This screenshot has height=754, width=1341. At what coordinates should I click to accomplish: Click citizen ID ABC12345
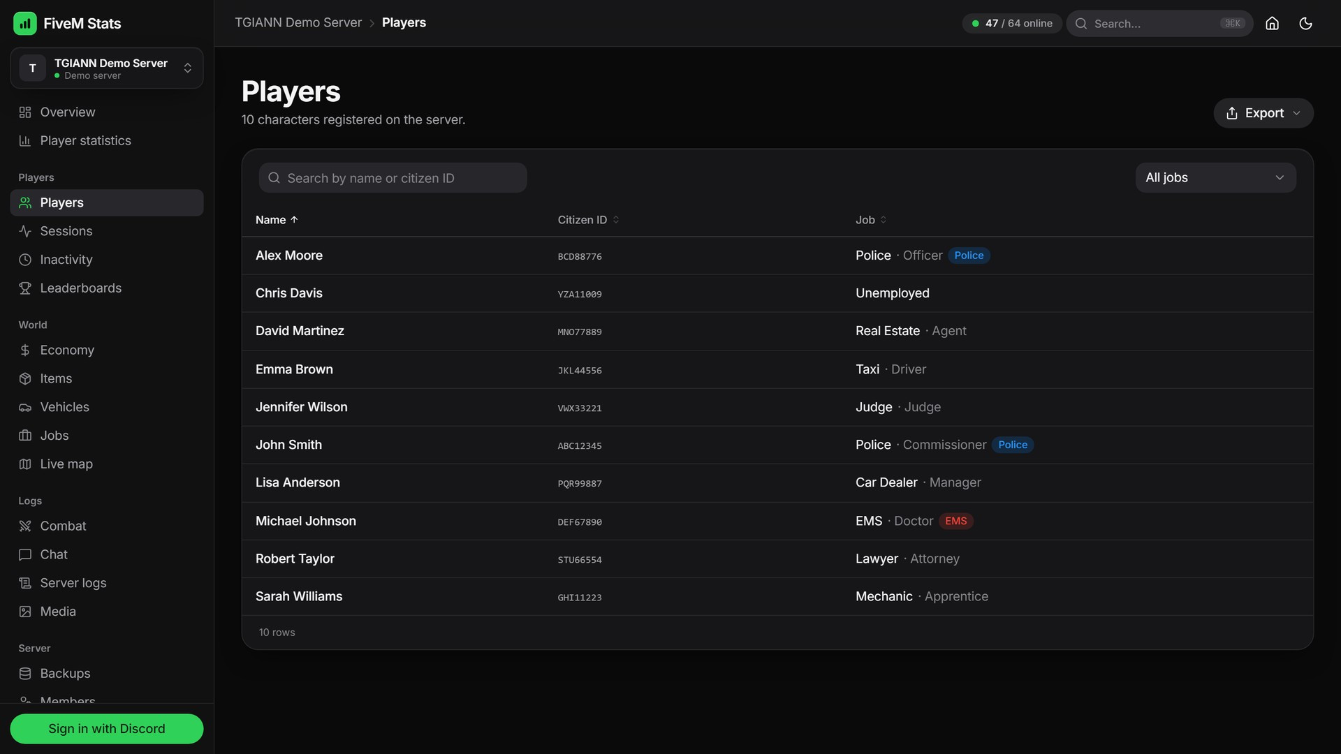580,445
